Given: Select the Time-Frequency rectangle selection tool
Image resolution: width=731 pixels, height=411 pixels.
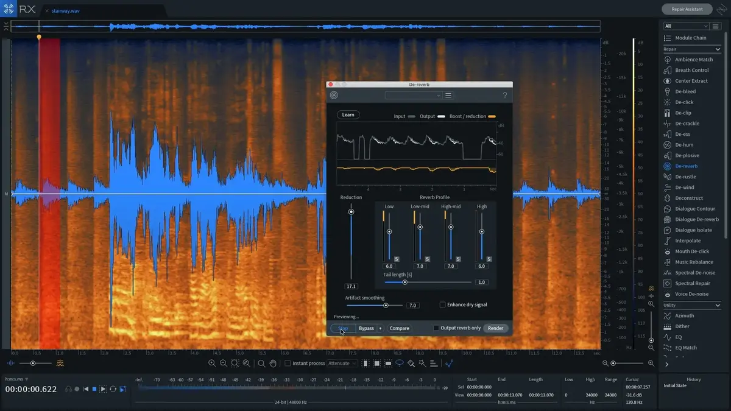Looking at the screenshot, I should coord(377,363).
